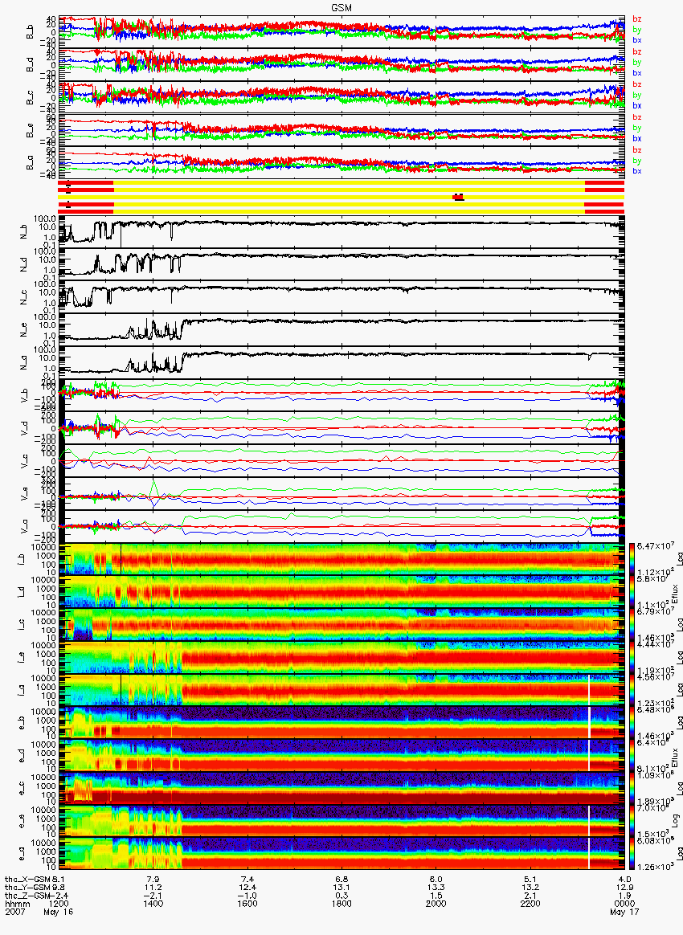
Task: Select the B_b panel axis label
Action: [x=29, y=32]
